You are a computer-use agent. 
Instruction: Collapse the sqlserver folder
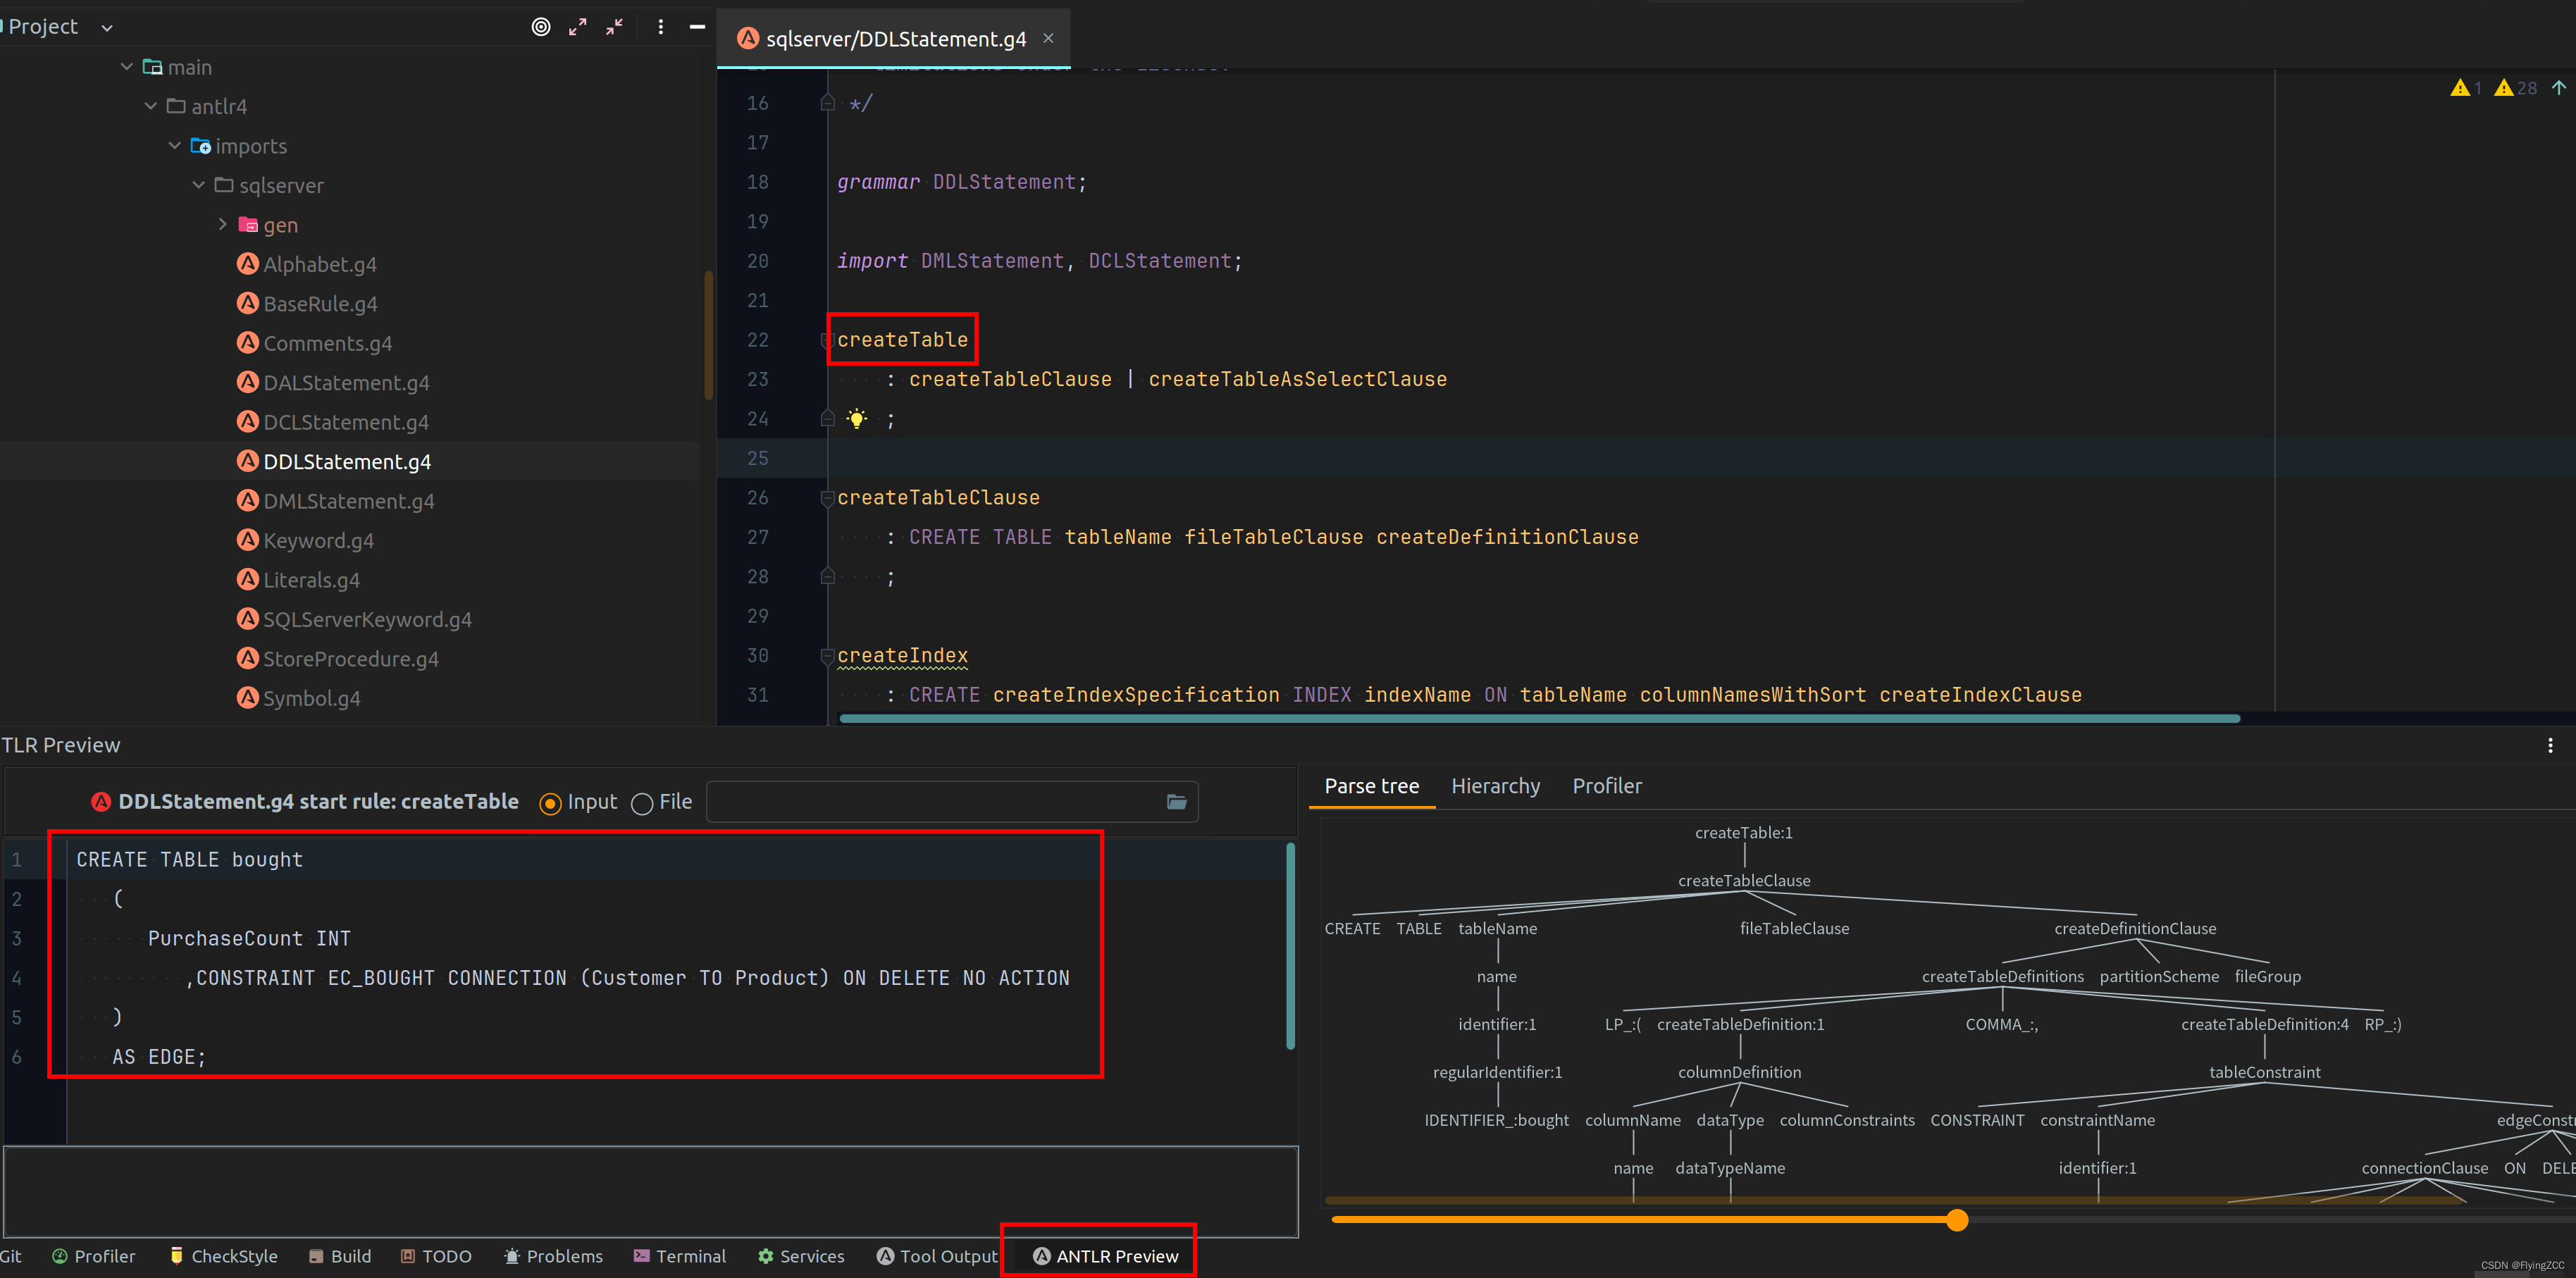pyautogui.click(x=198, y=185)
